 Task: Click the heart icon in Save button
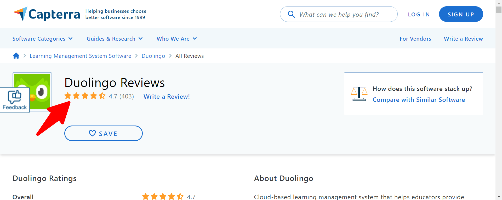tap(92, 133)
